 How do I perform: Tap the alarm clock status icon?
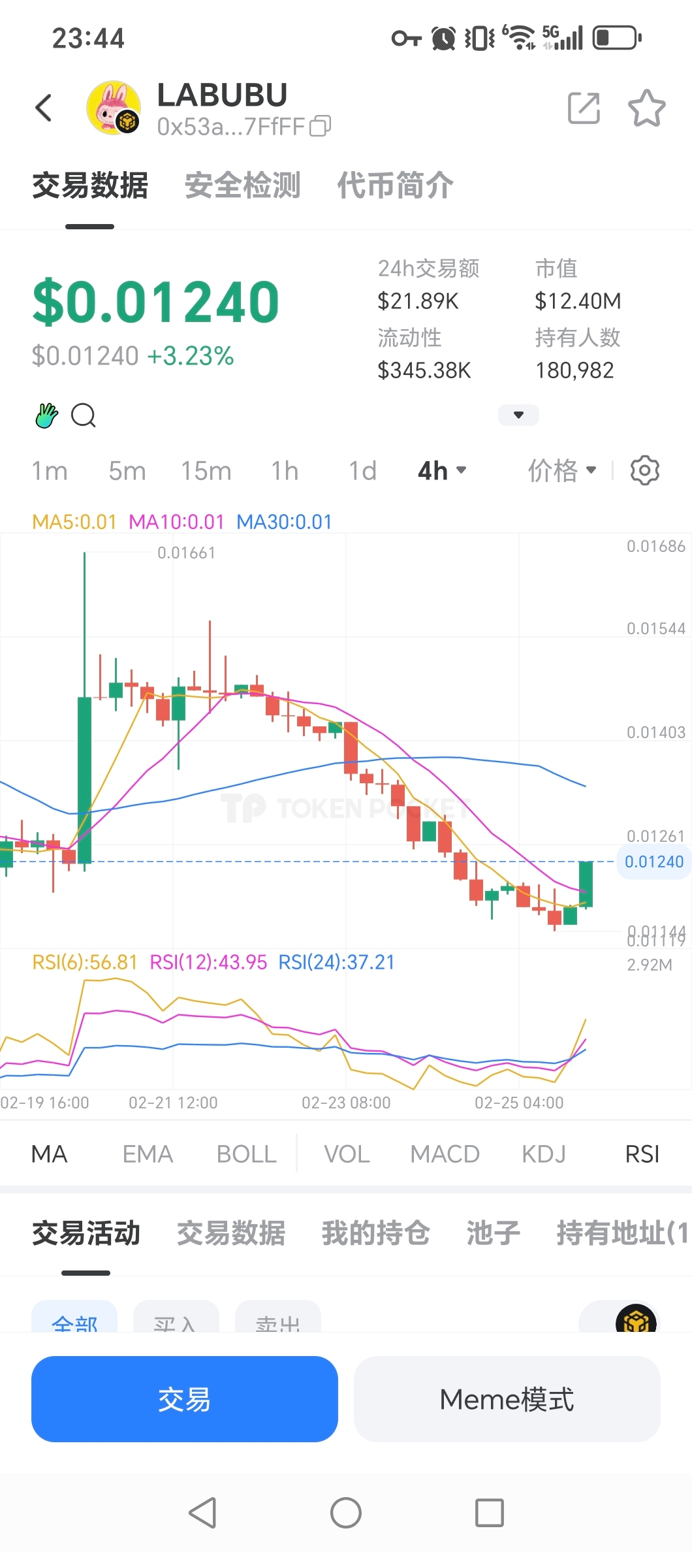pyautogui.click(x=443, y=38)
